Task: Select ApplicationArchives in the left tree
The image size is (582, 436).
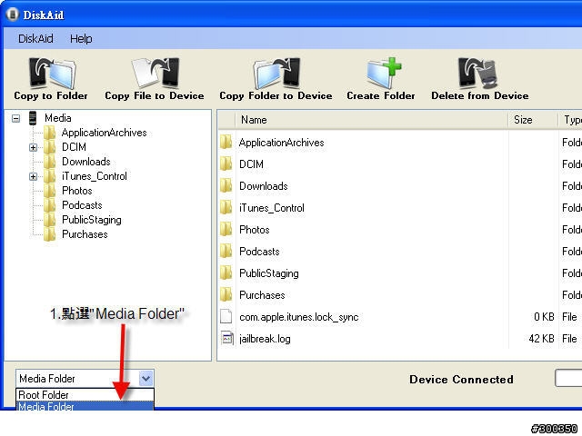Action: [105, 133]
